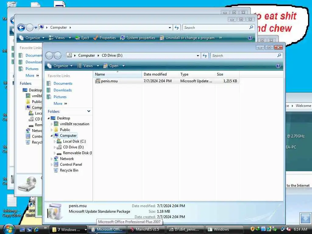
Task: Collapse the Folders pane chevron
Action: tap(89, 111)
